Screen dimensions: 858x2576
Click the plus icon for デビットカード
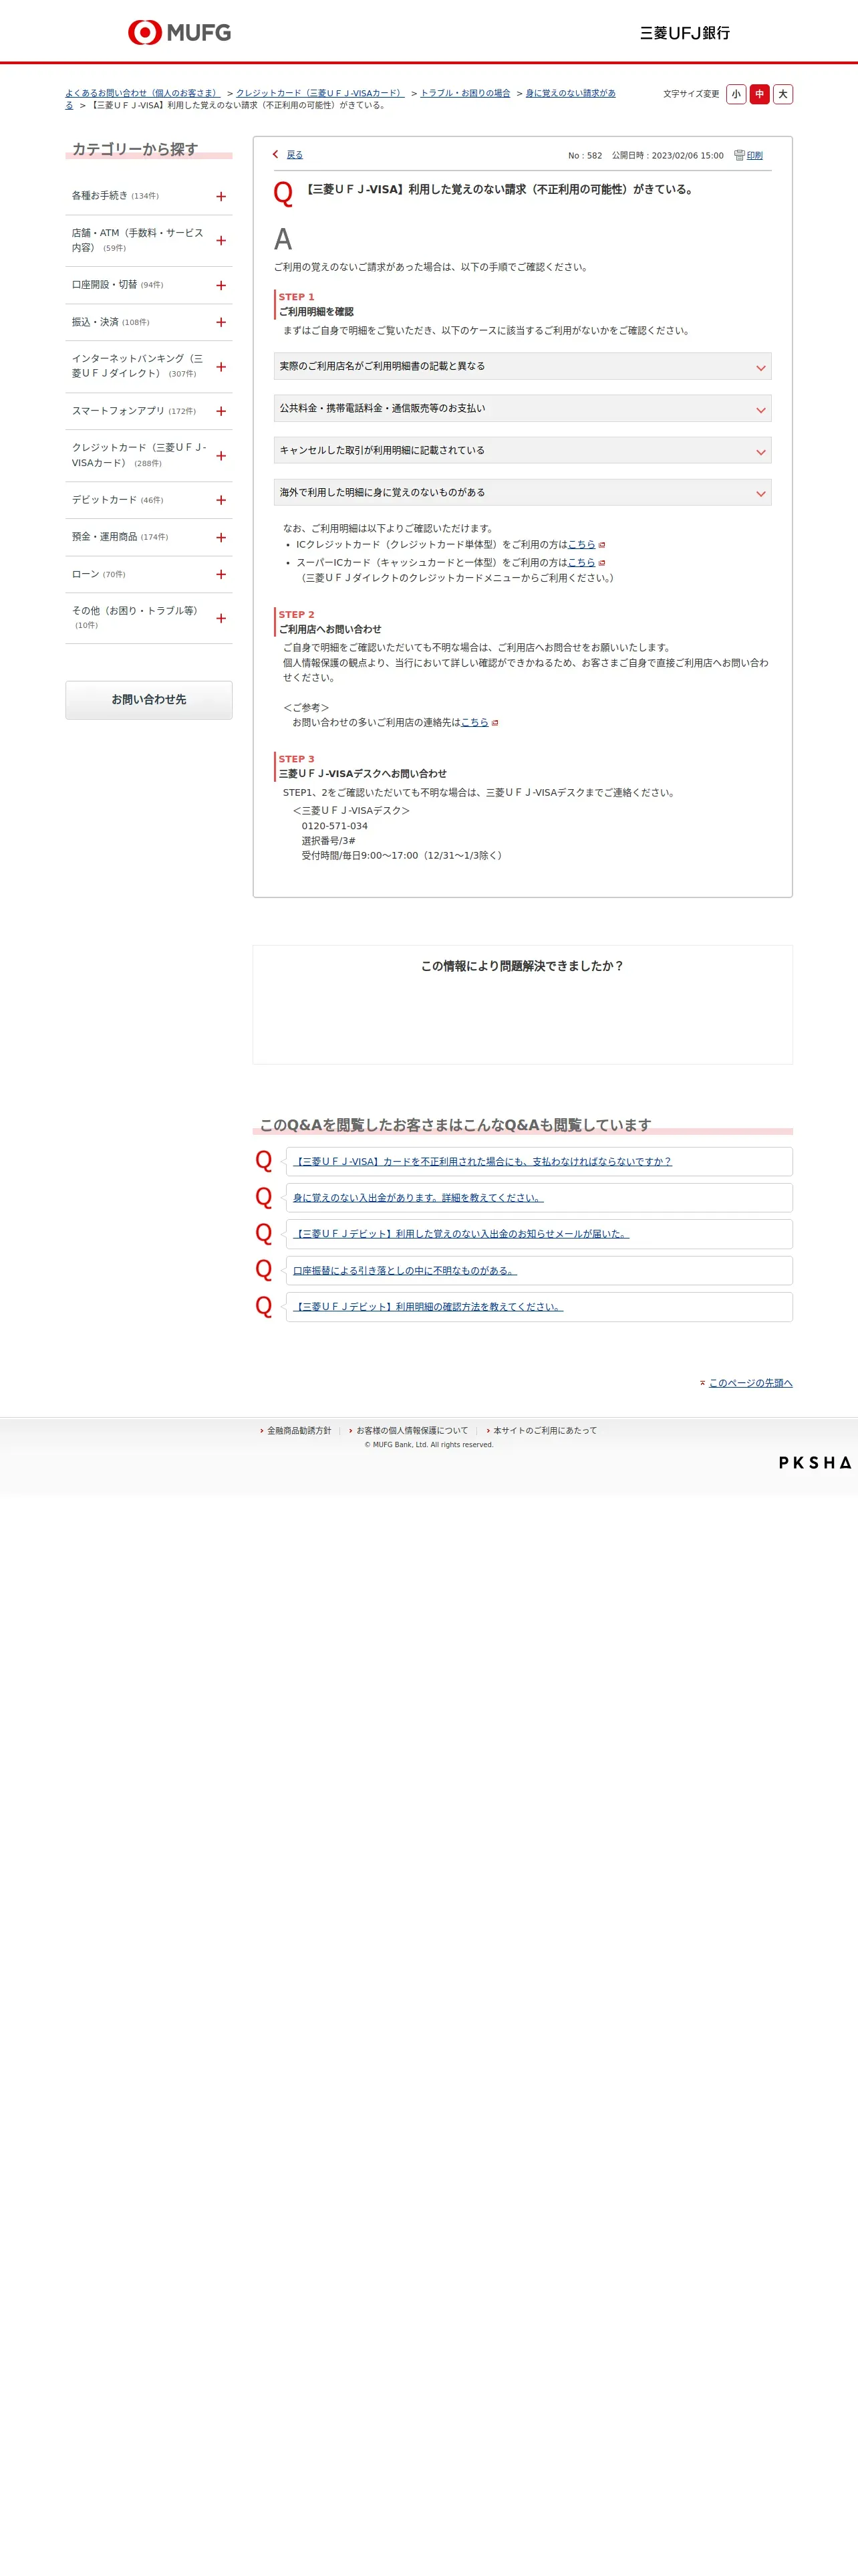point(221,501)
